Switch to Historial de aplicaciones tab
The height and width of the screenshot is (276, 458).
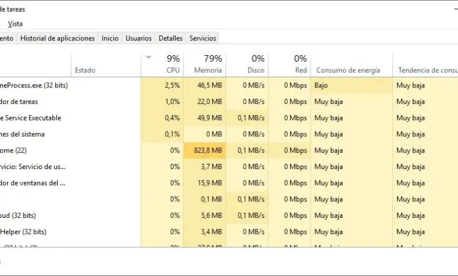tap(57, 38)
